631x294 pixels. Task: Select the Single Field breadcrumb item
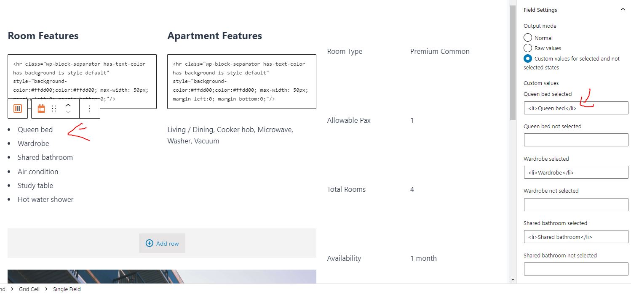tap(67, 289)
